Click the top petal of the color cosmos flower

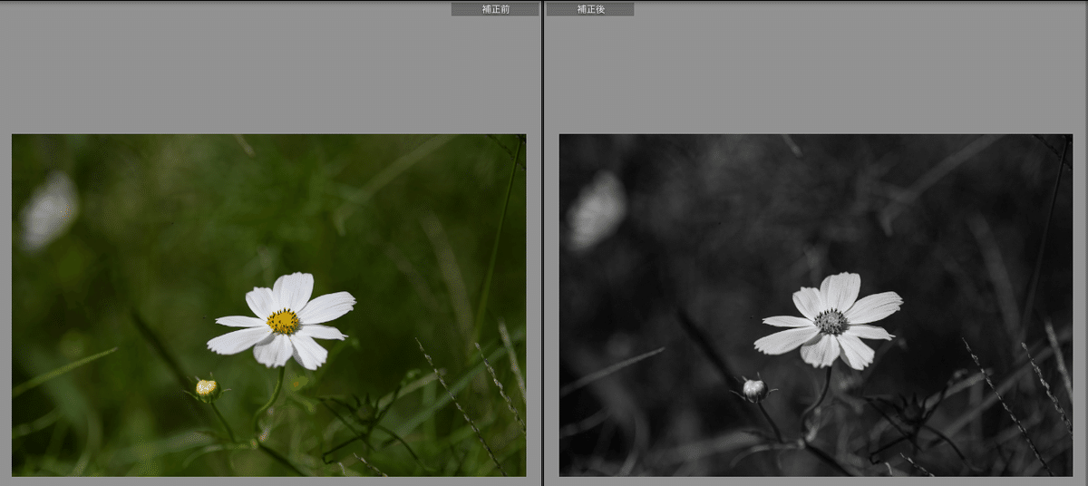[294, 290]
